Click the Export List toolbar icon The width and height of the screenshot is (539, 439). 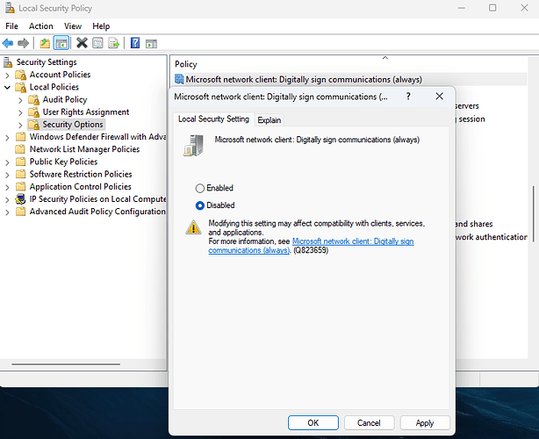114,43
